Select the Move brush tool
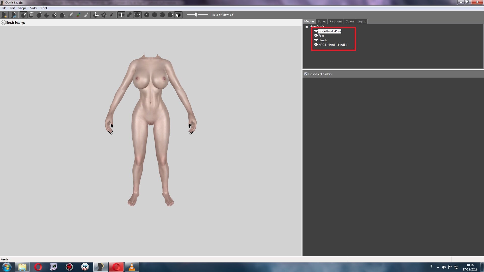 55,15
